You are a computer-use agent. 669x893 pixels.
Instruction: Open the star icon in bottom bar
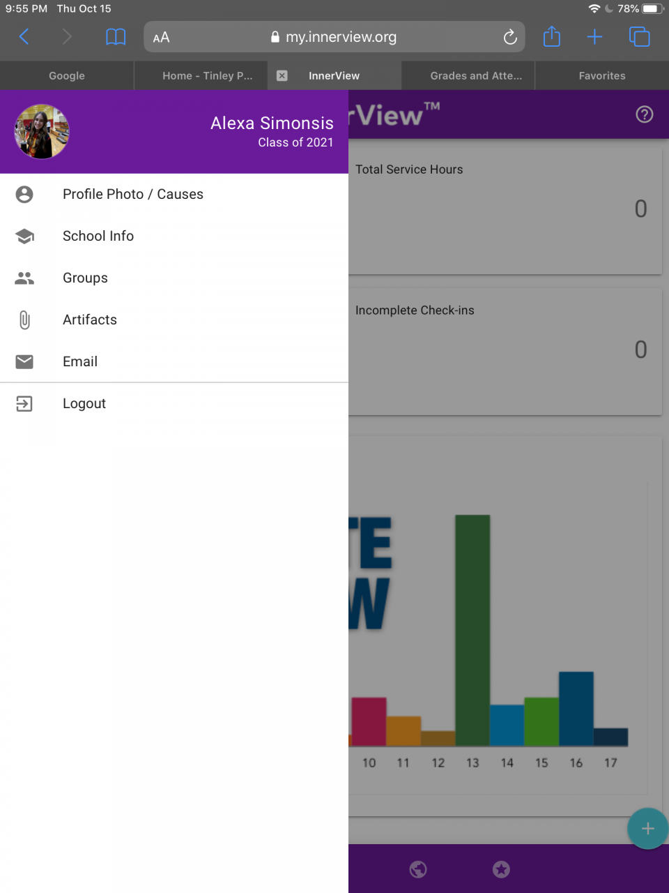pos(501,869)
